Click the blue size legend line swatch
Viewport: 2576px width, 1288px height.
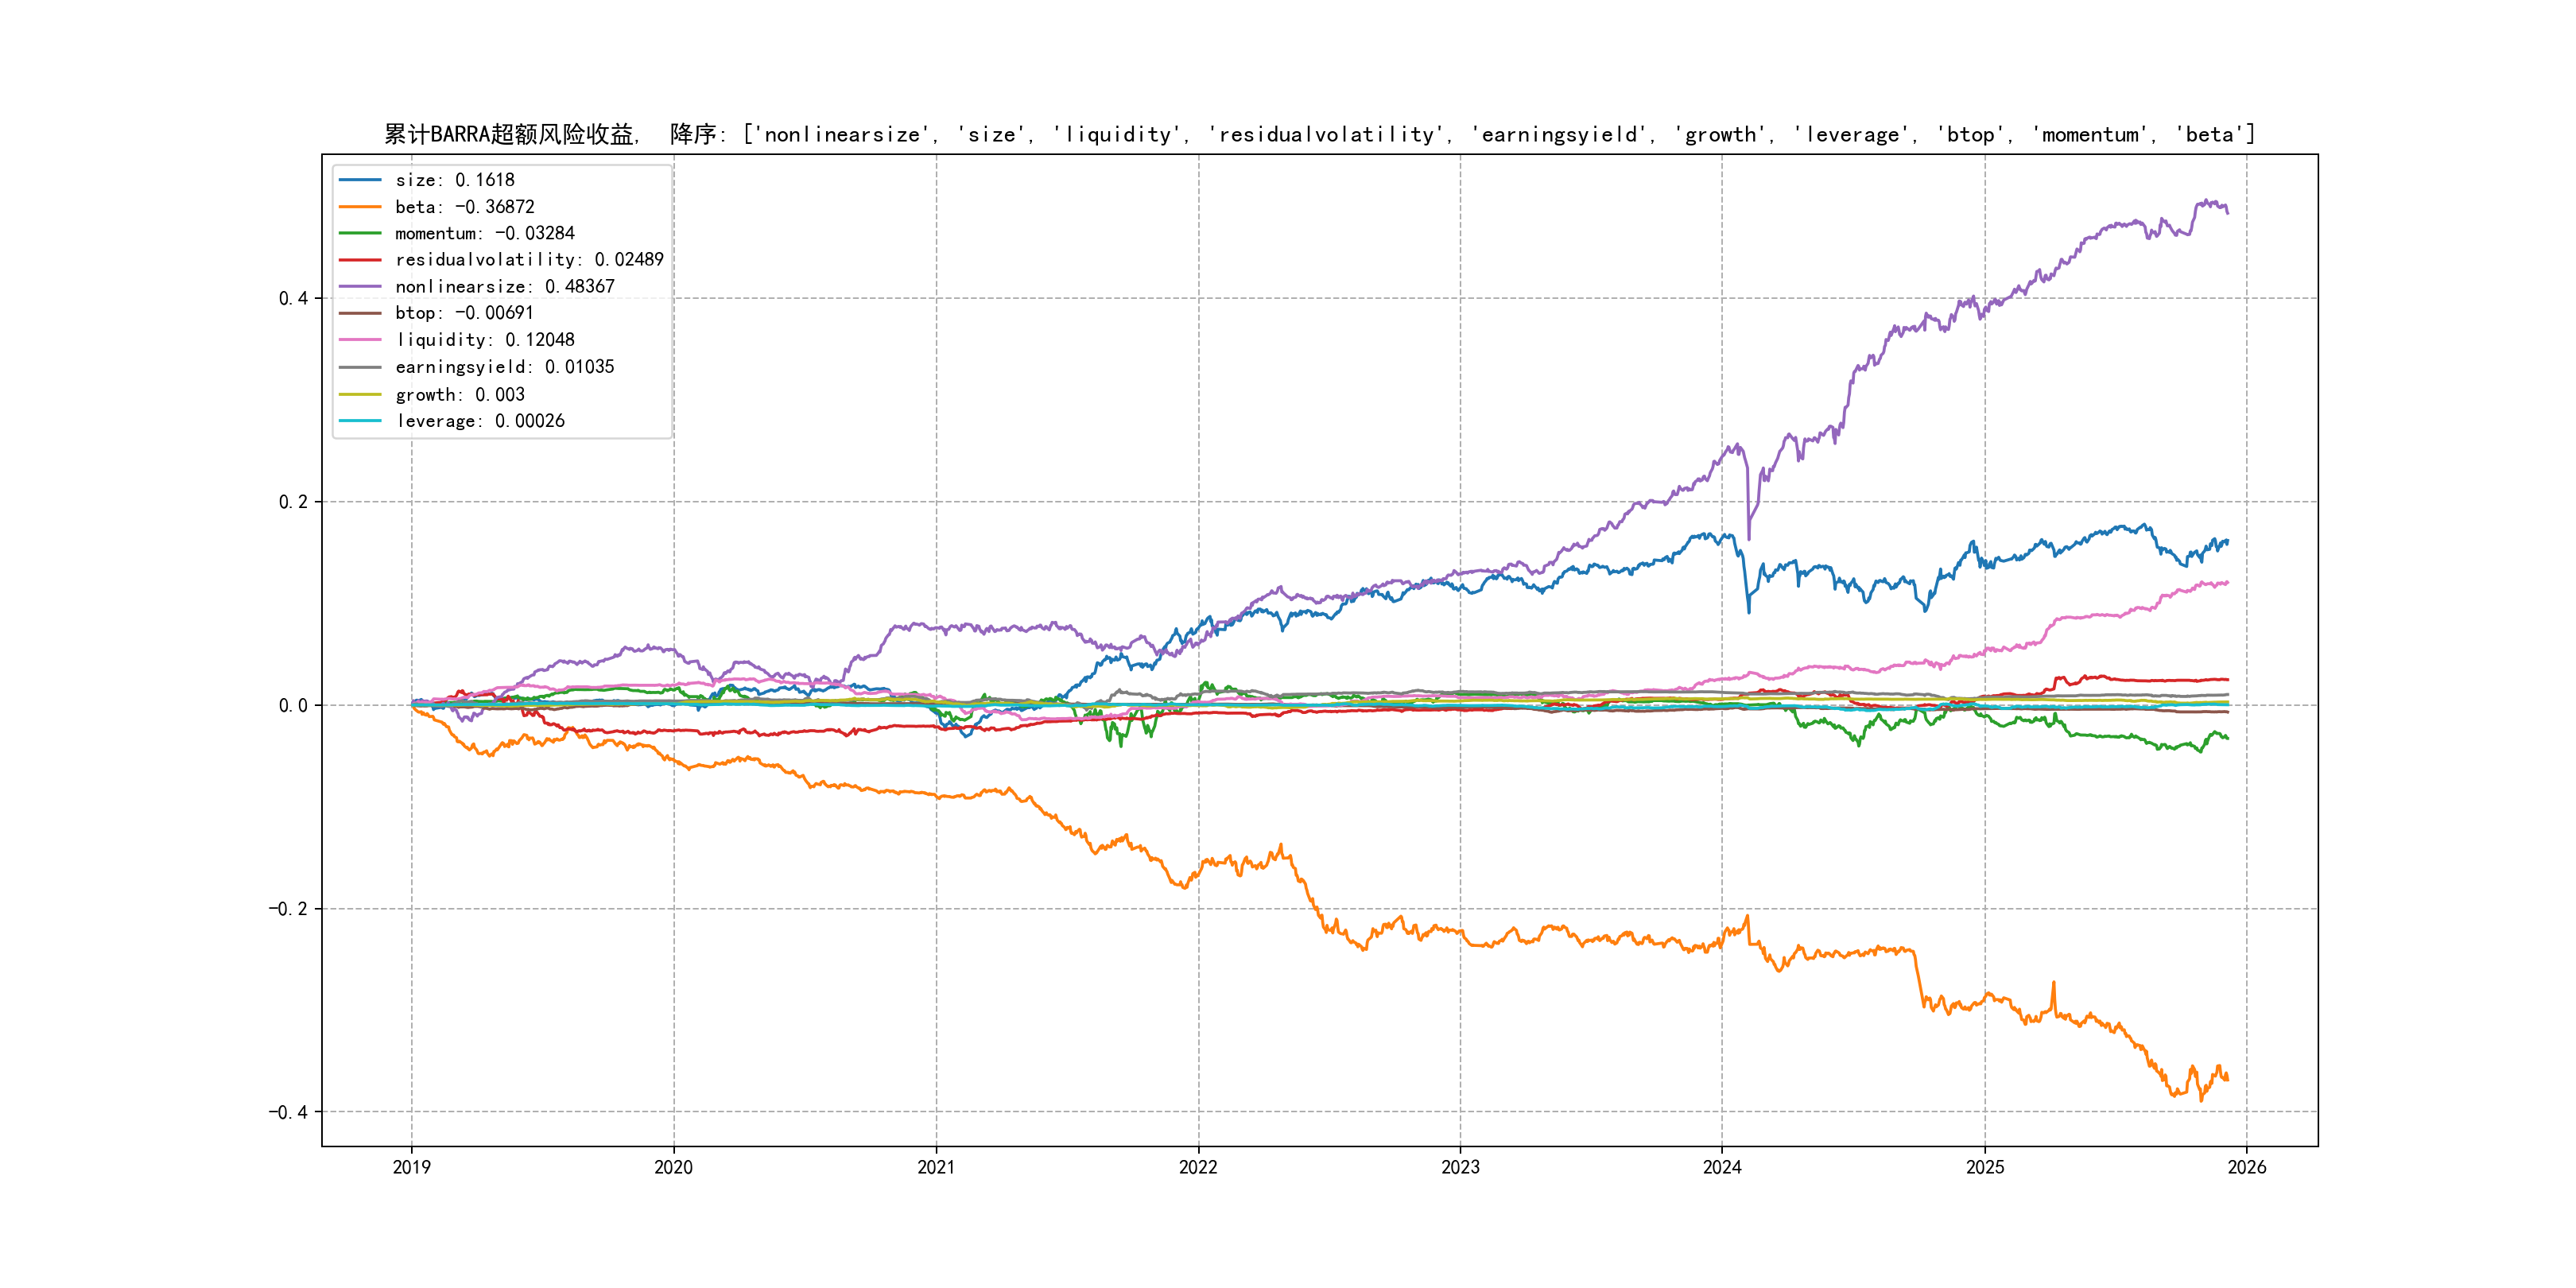(x=360, y=180)
